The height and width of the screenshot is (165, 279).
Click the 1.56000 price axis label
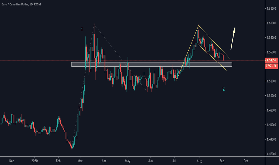coord(271,52)
